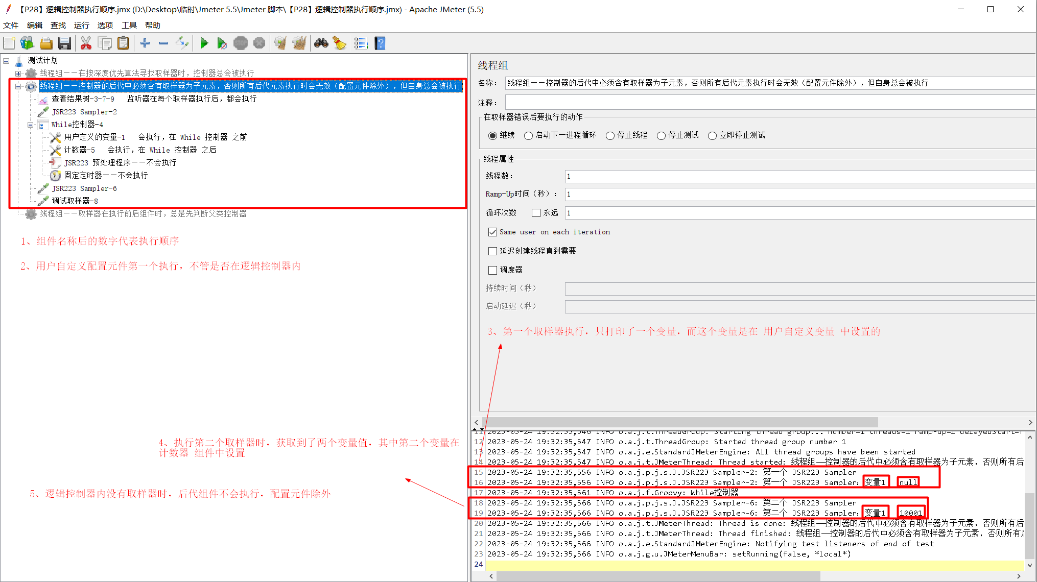Open the 选项 menu
This screenshot has width=1037, height=582.
click(x=105, y=25)
